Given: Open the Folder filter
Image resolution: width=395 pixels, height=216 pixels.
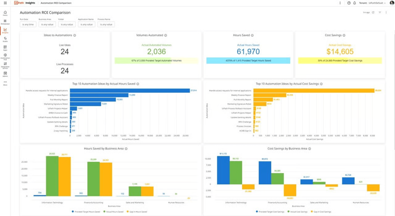Looking at the screenshot, I should click(x=67, y=24).
